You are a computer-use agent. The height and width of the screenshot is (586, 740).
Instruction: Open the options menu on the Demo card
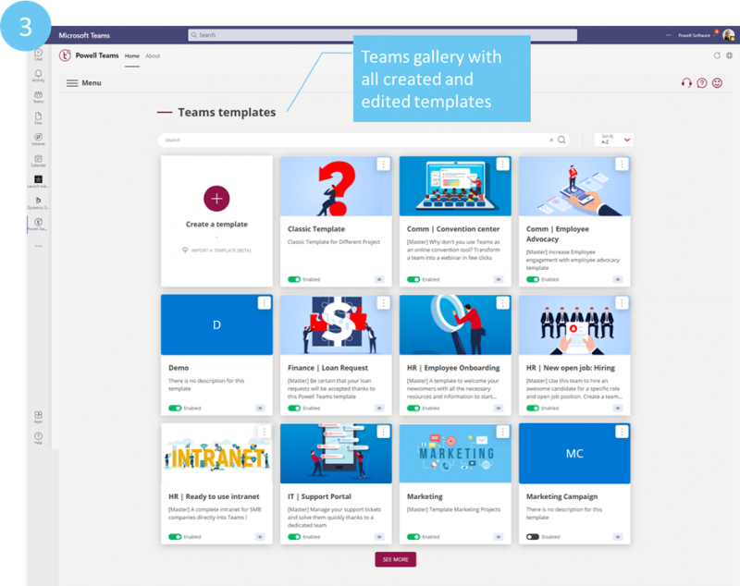[265, 302]
